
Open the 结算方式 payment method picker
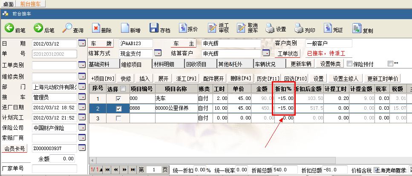tap(158, 54)
